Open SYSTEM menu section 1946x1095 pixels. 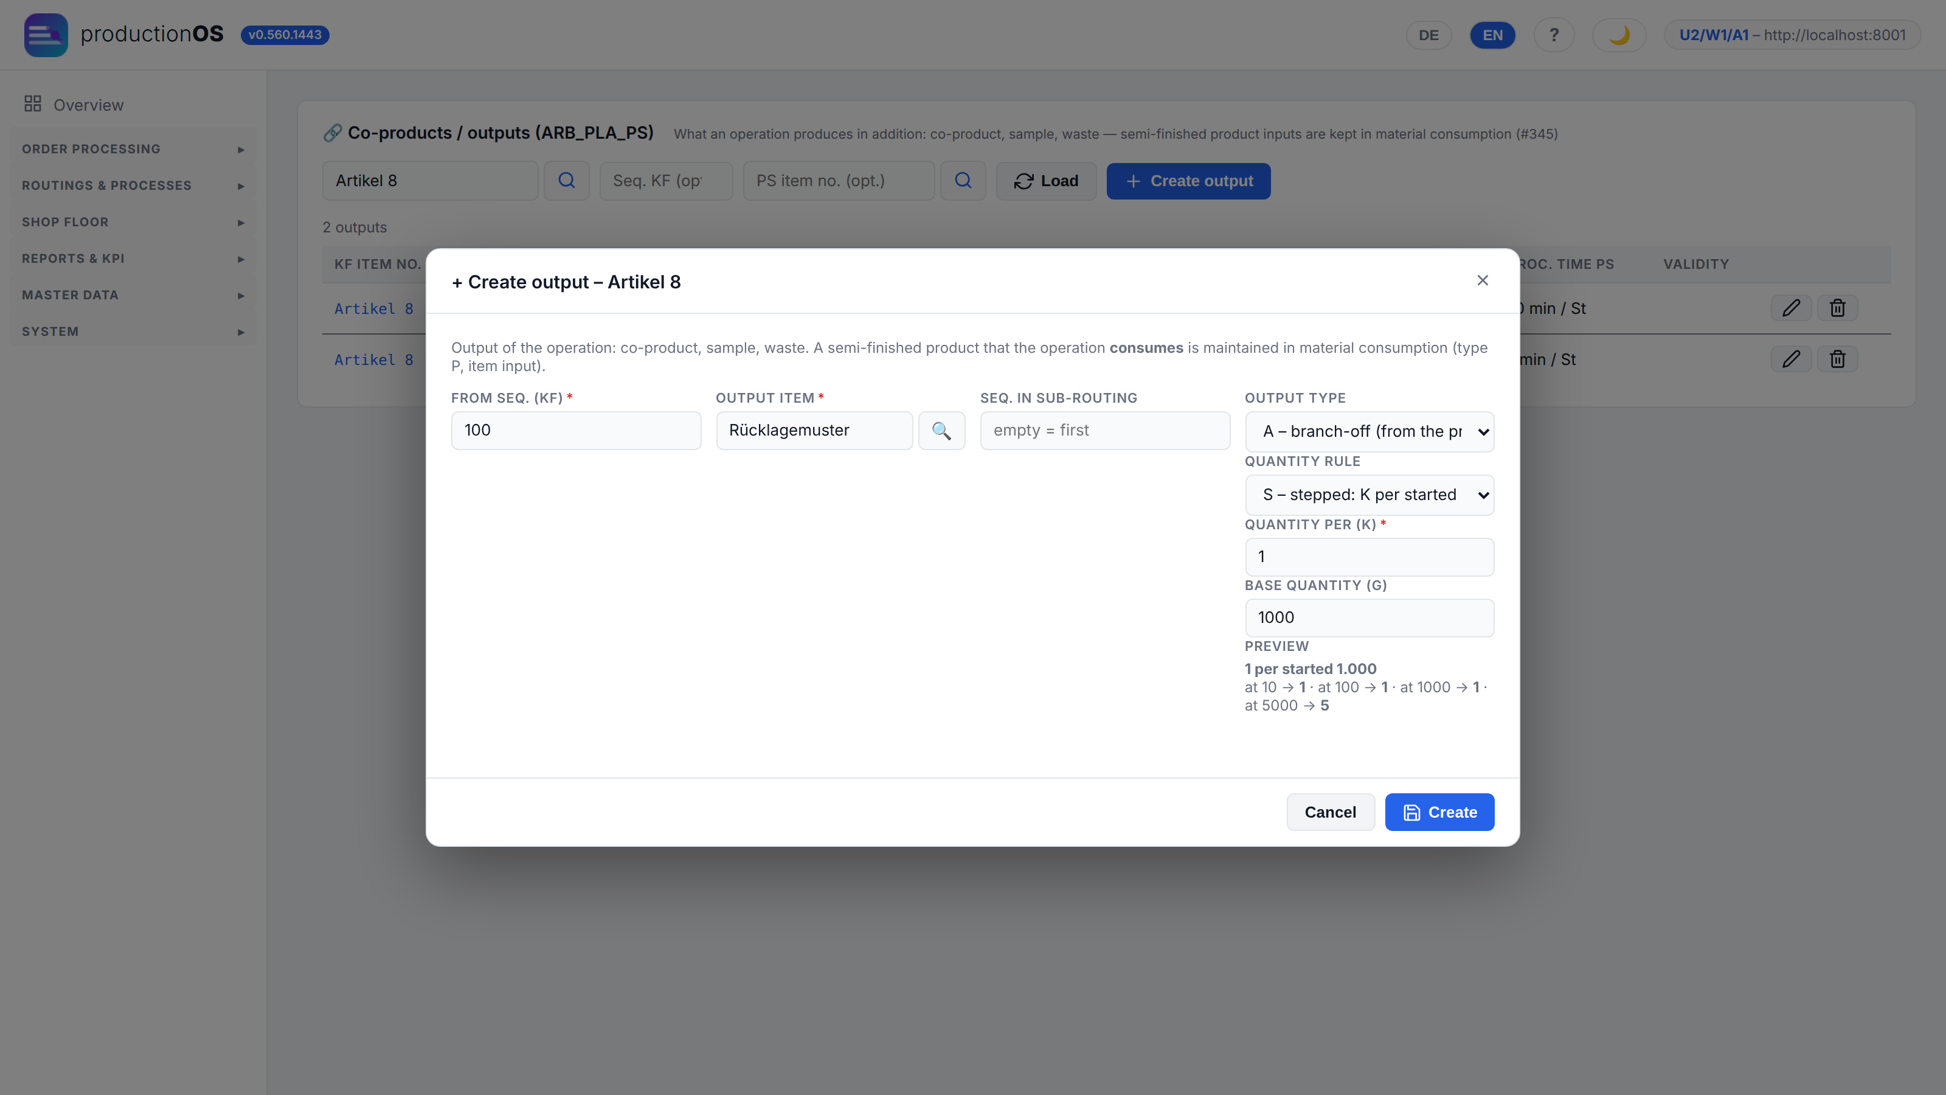point(133,332)
